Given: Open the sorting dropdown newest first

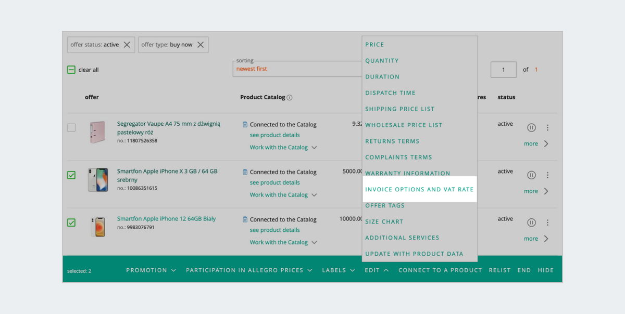Looking at the screenshot, I should [x=297, y=69].
